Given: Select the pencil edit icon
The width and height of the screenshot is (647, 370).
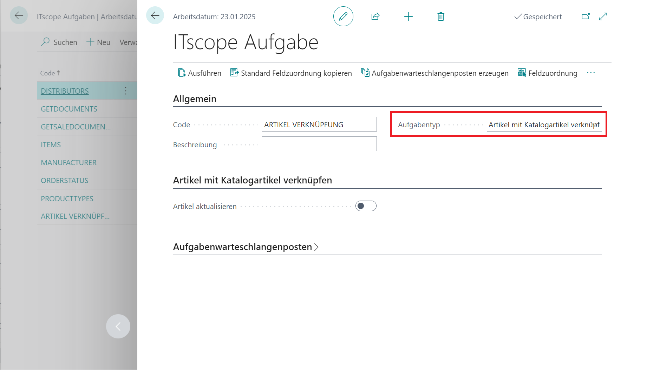Looking at the screenshot, I should click(343, 16).
